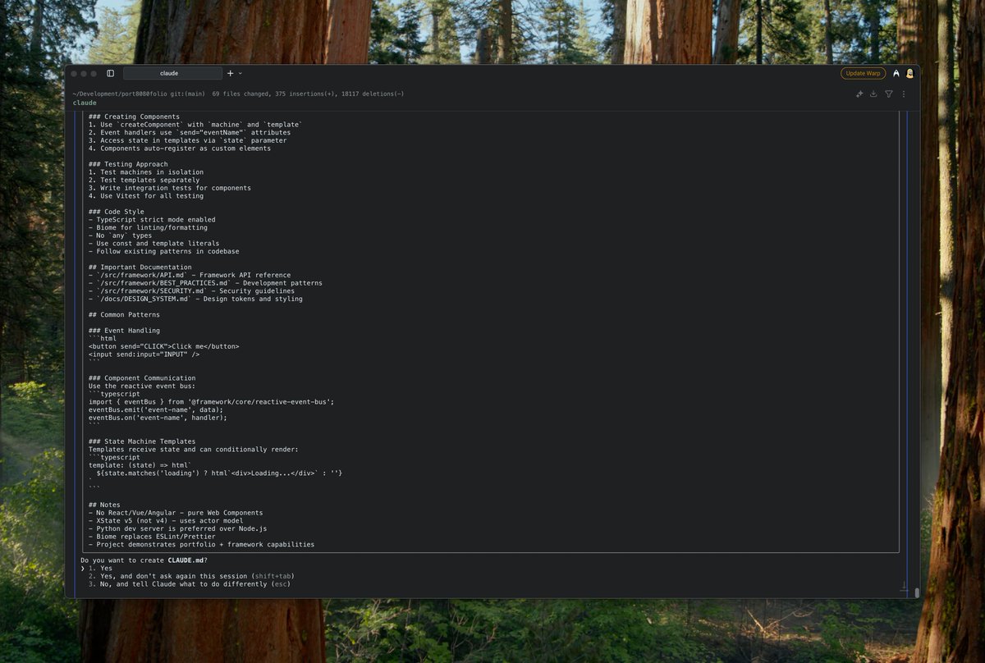Click the '### Creating Components' heading
The width and height of the screenshot is (985, 663).
point(134,117)
